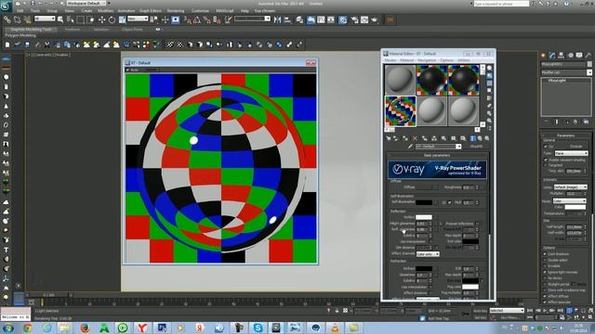
Task: Toggle the light On checkbox
Action: tap(546, 147)
